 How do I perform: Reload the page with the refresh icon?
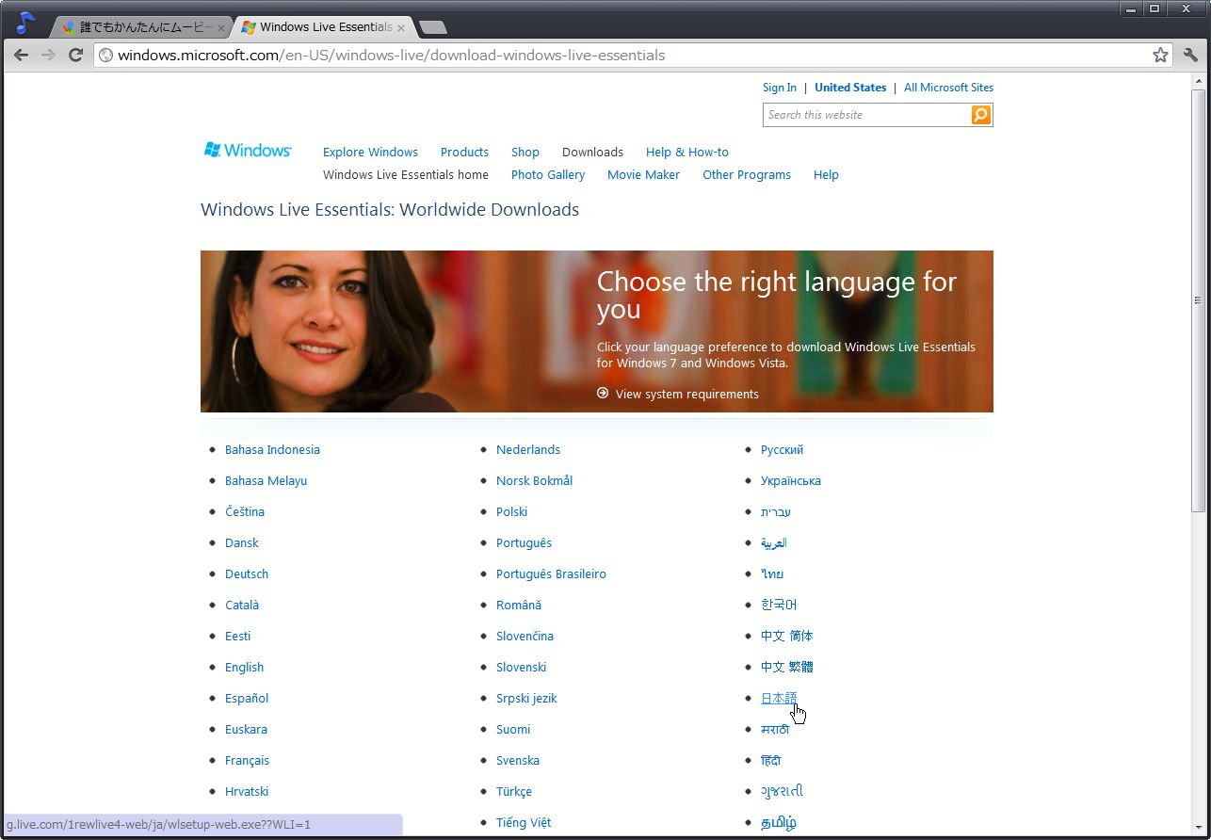tap(76, 55)
